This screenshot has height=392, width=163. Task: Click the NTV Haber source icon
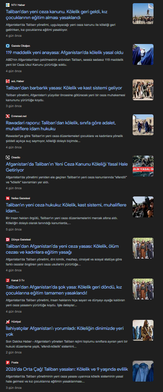pyautogui.click(x=8, y=5)
